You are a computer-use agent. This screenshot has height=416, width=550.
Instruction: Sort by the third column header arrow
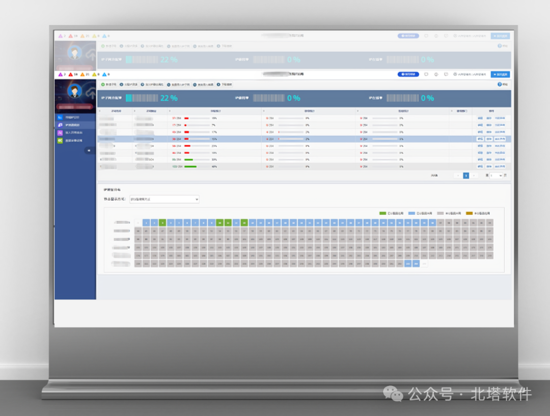point(170,111)
